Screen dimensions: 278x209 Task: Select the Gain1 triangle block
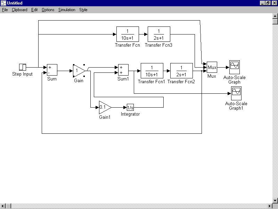[x=104, y=107]
